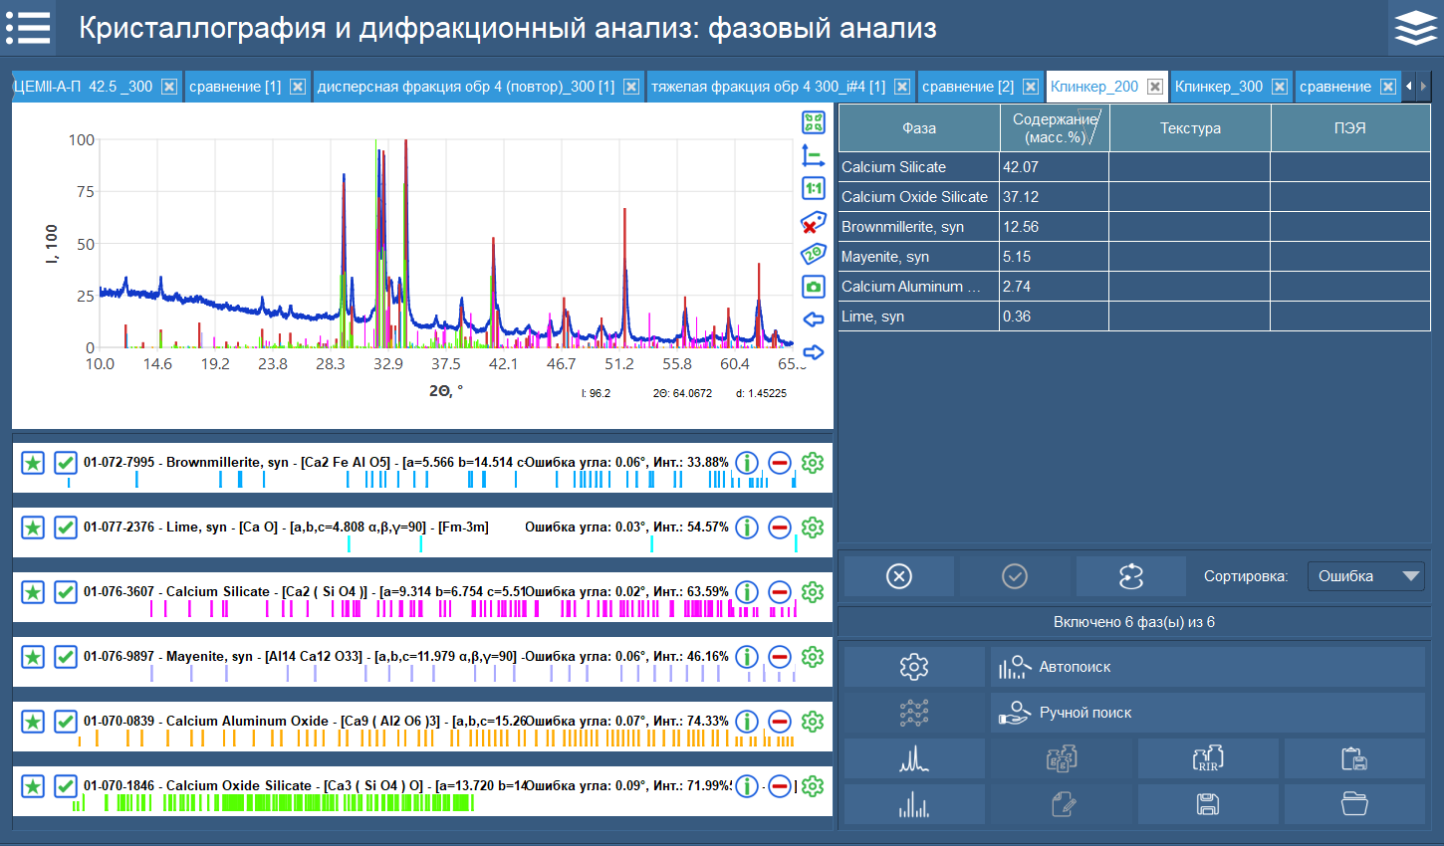Viewport: 1444px width, 846px height.
Task: Select the 1:1 scale icon beside the chart
Action: (815, 188)
